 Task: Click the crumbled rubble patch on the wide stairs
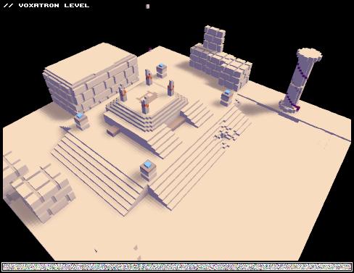tap(226, 135)
